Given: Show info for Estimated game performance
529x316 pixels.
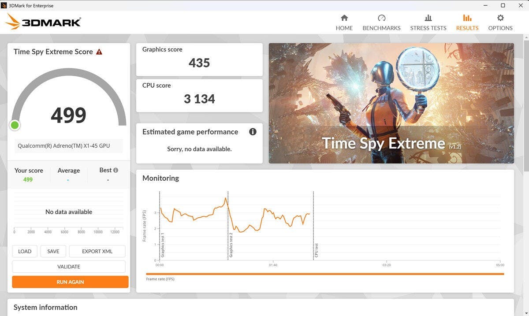Looking at the screenshot, I should [253, 132].
